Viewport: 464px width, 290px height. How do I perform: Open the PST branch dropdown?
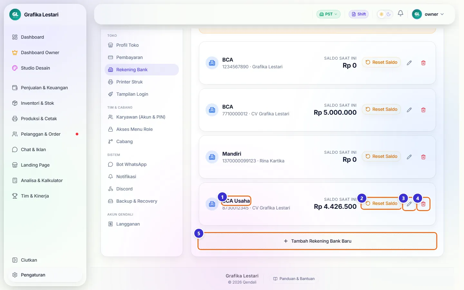(x=328, y=14)
